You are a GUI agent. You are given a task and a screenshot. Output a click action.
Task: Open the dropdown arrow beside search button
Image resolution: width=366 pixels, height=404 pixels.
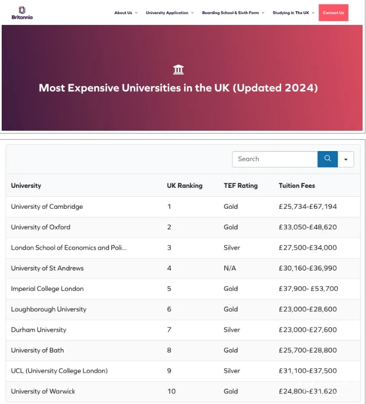346,159
